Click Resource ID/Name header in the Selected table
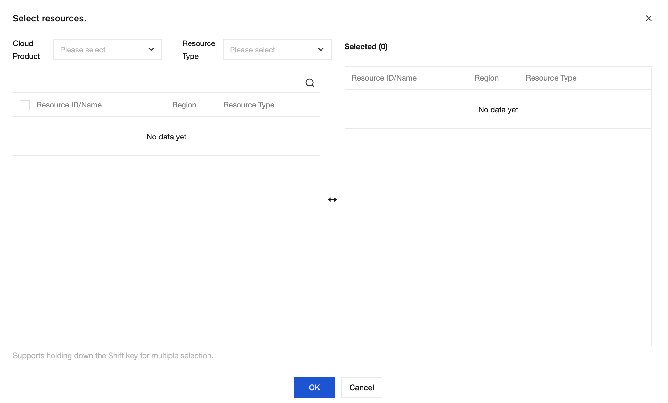Screen dimensions: 668x403 384,78
